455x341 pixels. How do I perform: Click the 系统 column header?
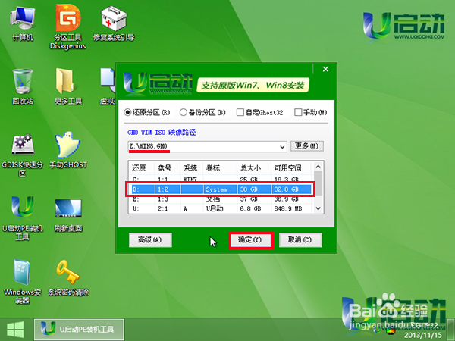pos(192,168)
